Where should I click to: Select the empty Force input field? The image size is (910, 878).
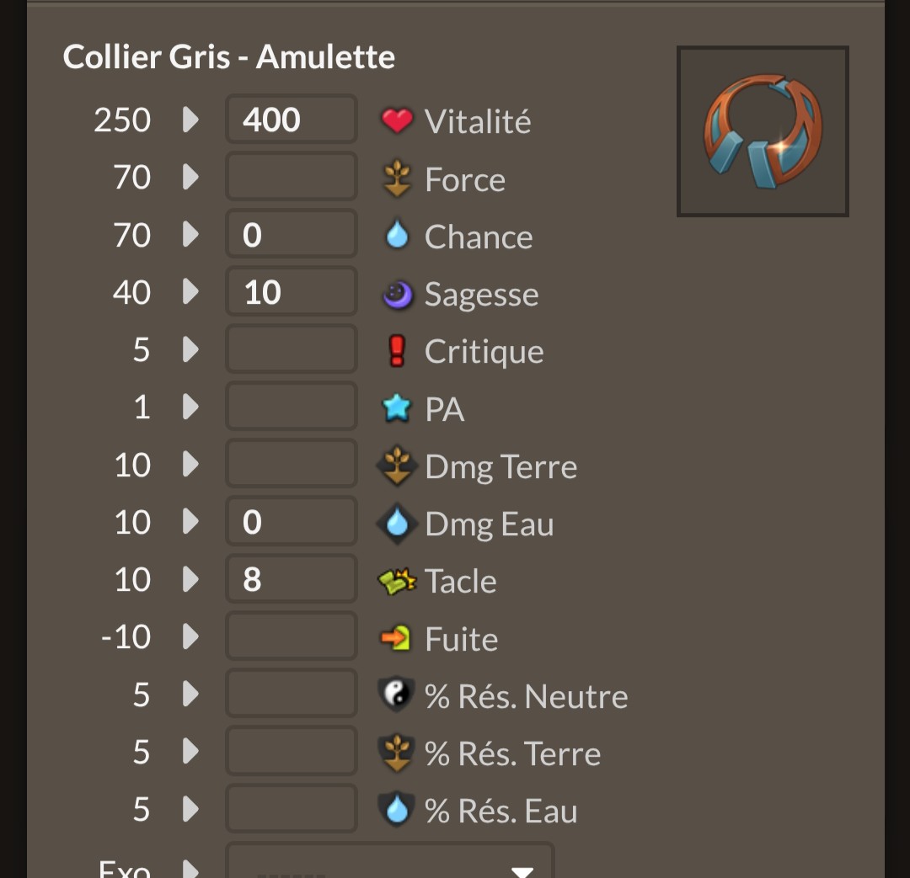[292, 176]
